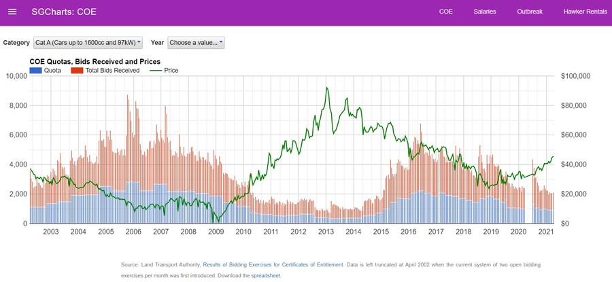The image size is (612, 282).
Task: Expand the Category dropdown showing Cat A
Action: click(88, 42)
